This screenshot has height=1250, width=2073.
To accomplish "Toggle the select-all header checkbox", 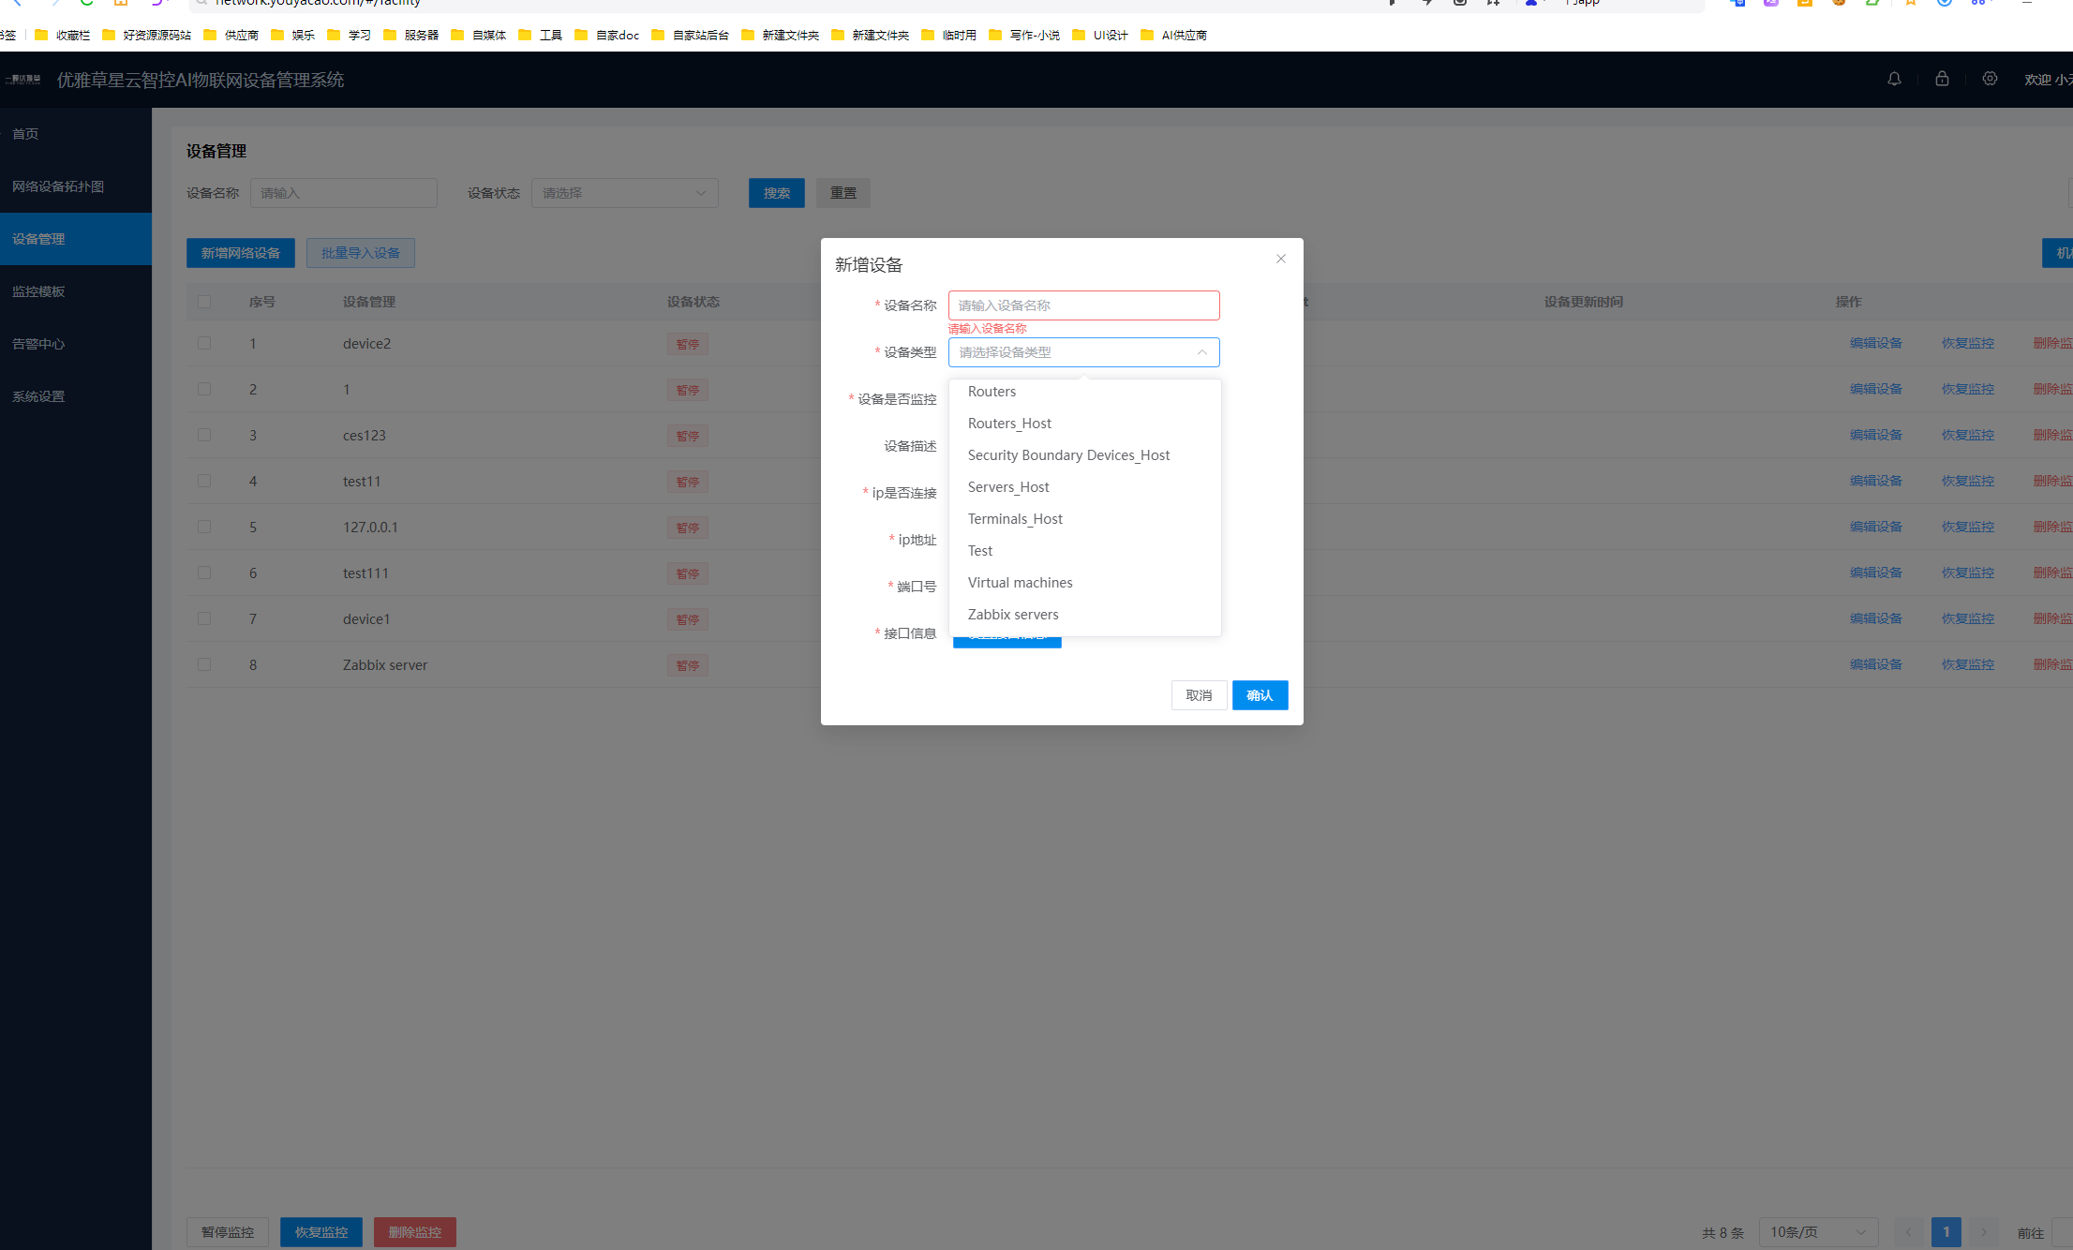I will (204, 302).
